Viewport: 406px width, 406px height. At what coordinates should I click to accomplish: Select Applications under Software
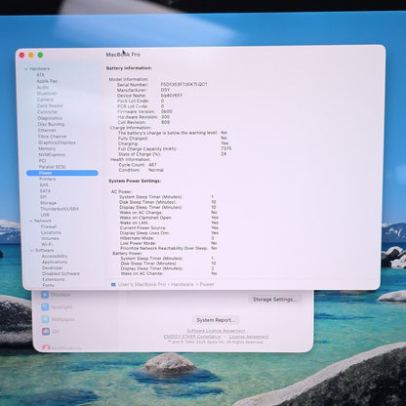[x=55, y=263]
